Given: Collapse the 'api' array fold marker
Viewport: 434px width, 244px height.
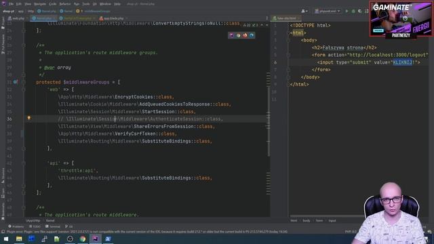Looking at the screenshot, I should (x=24, y=163).
